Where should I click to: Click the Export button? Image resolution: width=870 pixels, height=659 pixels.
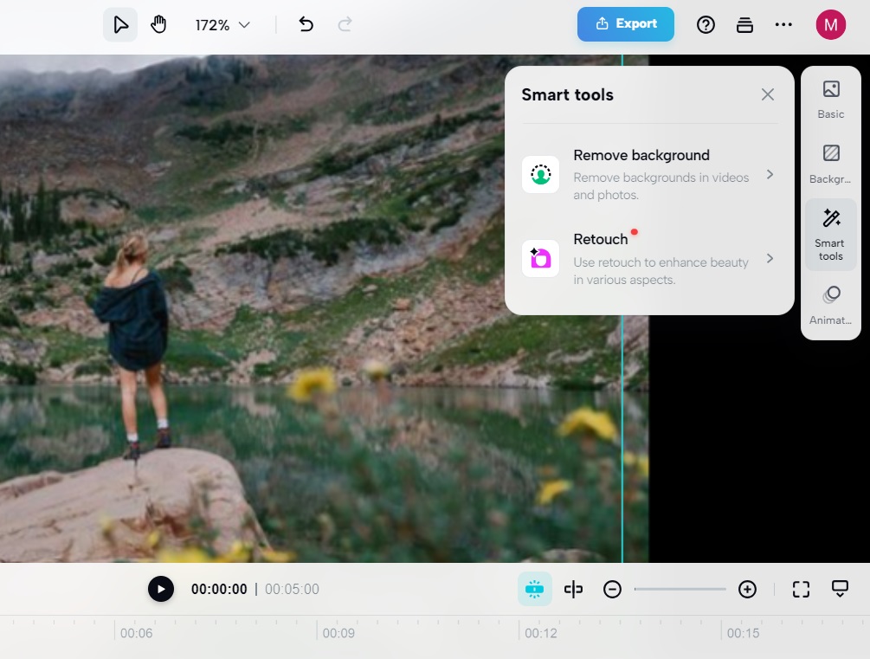625,24
